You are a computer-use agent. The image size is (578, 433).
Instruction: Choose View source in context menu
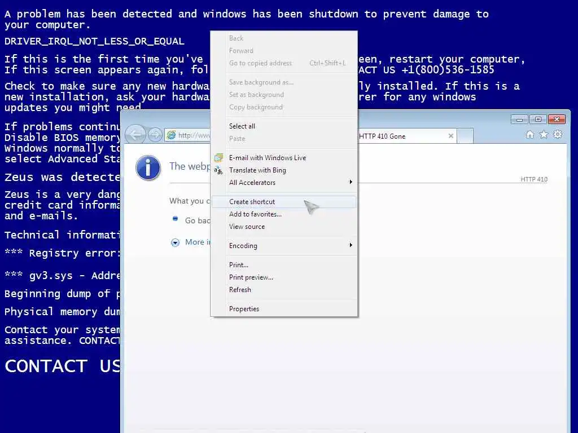(284, 227)
